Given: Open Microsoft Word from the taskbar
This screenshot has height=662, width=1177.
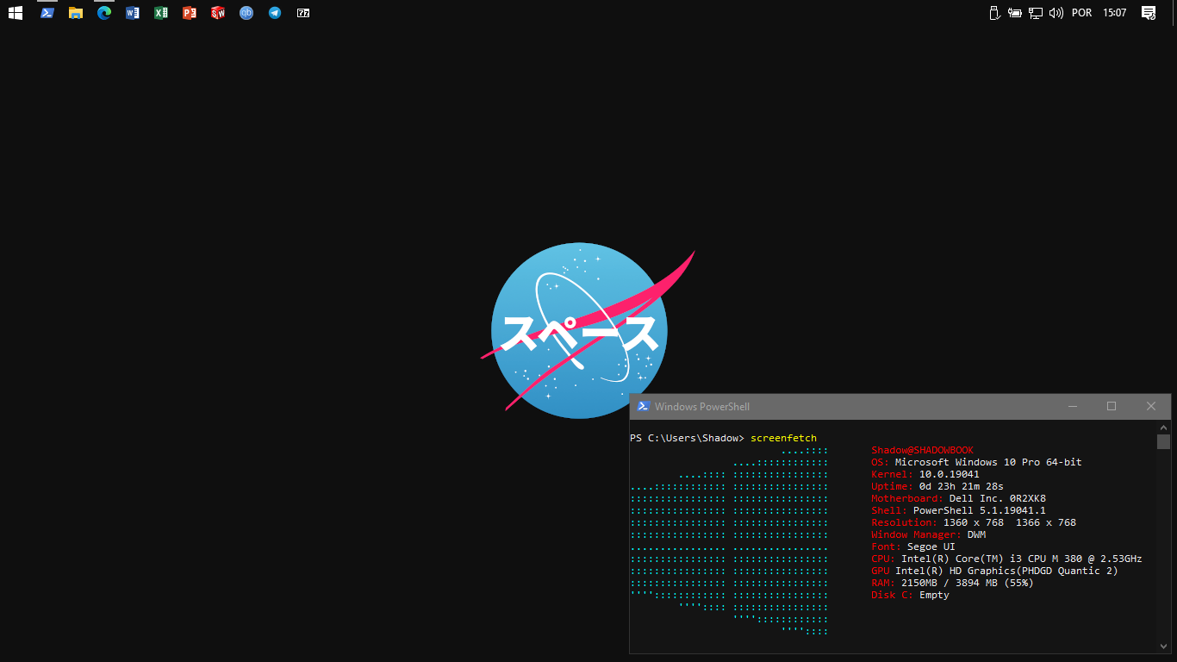Looking at the screenshot, I should click(x=133, y=13).
